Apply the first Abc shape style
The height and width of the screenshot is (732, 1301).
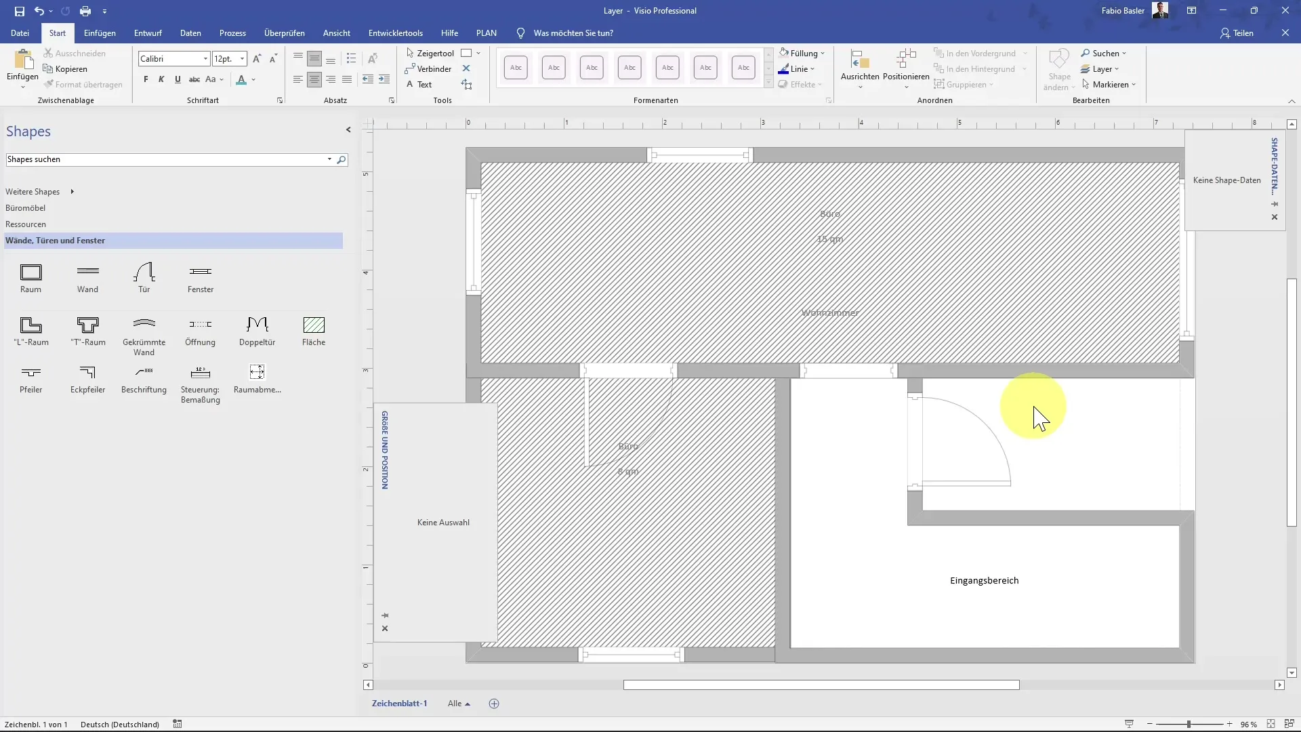[516, 67]
